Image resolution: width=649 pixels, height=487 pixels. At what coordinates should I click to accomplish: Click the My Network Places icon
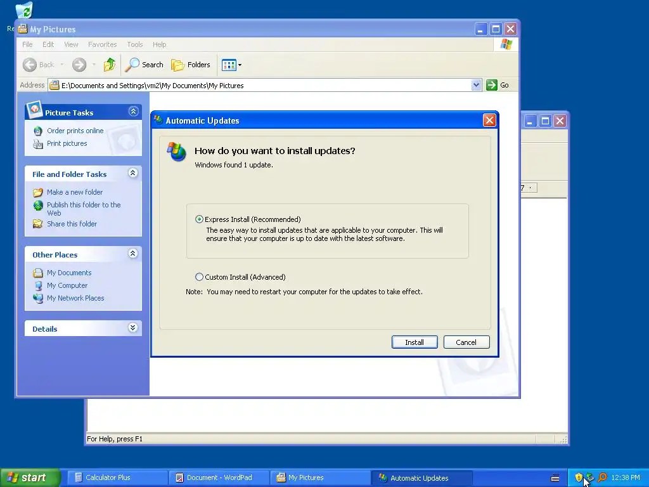coord(38,299)
